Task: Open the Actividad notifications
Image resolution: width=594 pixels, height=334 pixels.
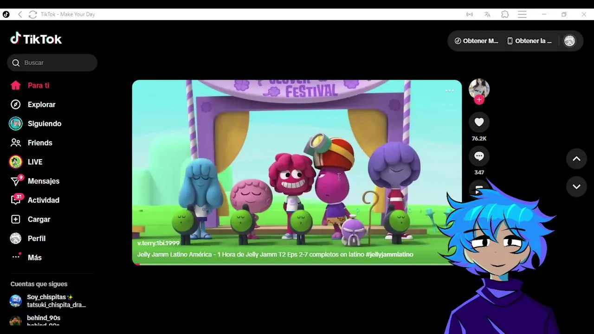Action: tap(35, 200)
